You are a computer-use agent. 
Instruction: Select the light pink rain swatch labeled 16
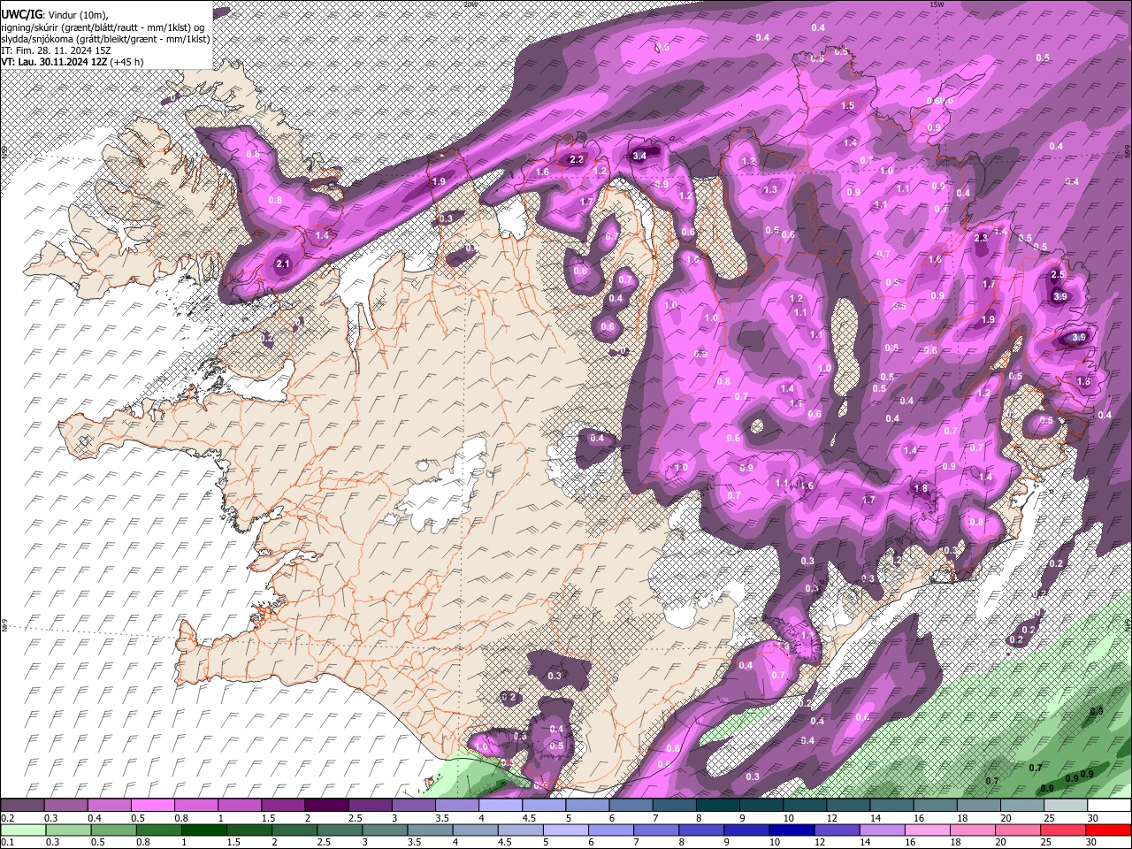pyautogui.click(x=928, y=830)
